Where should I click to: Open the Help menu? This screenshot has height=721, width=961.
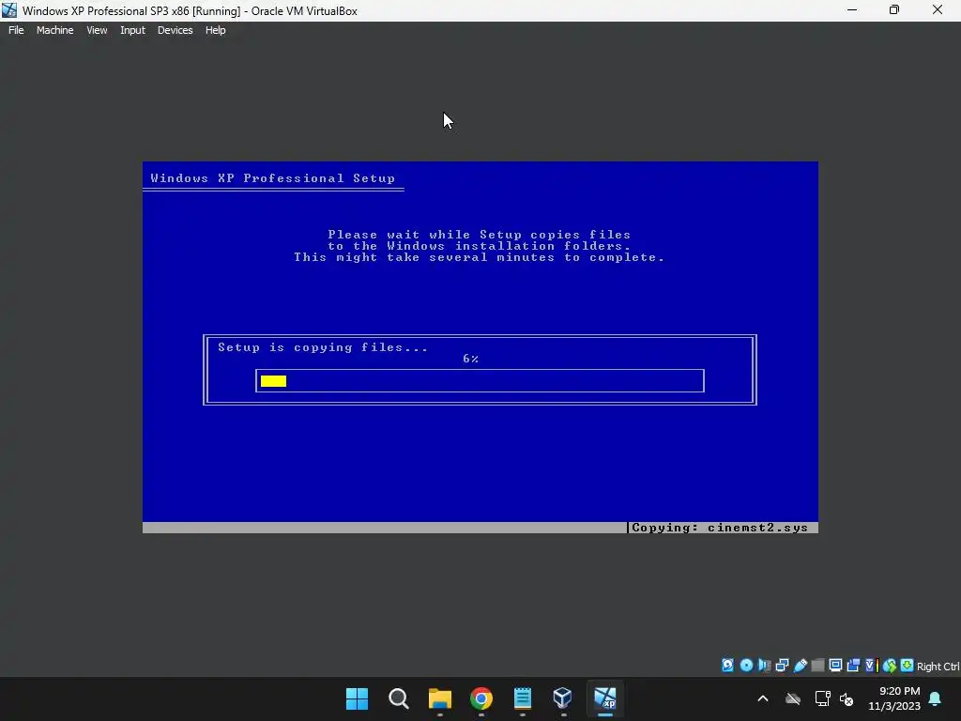[215, 30]
